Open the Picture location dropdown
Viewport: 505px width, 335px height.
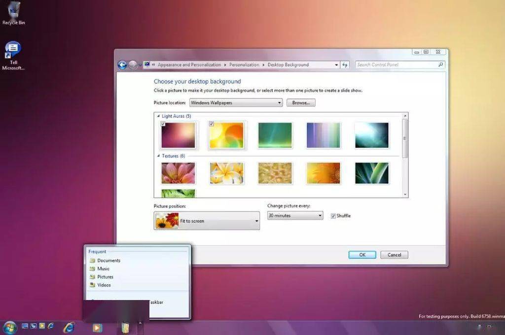(x=236, y=102)
